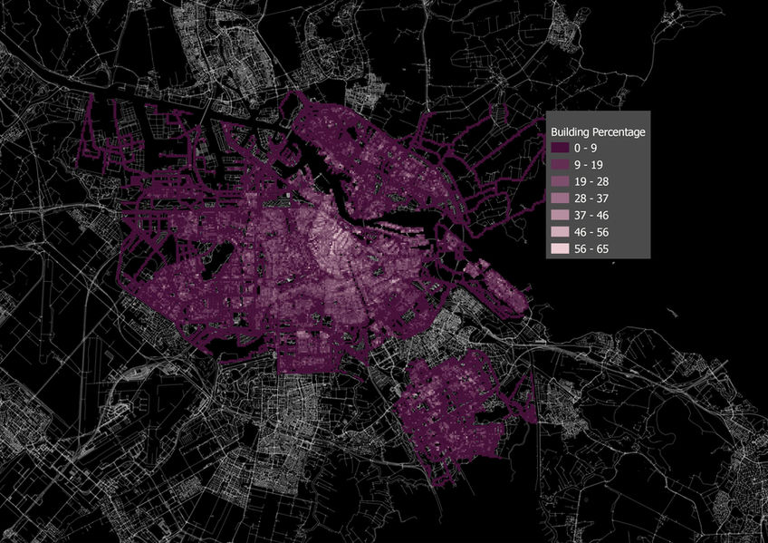Click the 9 - 19 legend color swatch
768x543 pixels.
coord(560,164)
